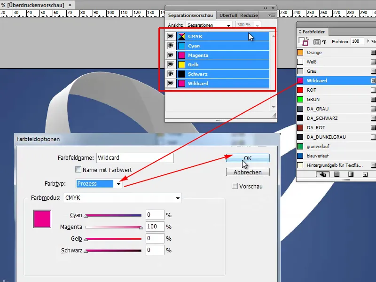Hide the Gelb separation plate

click(170, 64)
